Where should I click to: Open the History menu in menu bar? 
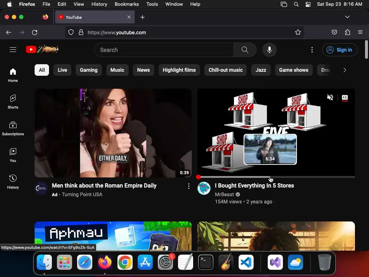pos(99,4)
